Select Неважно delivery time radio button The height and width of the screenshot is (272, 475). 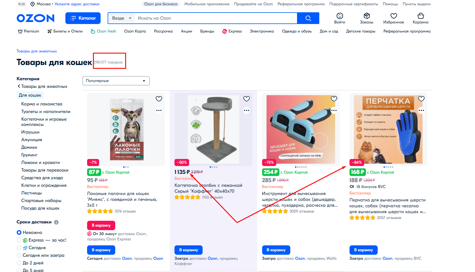click(19, 232)
